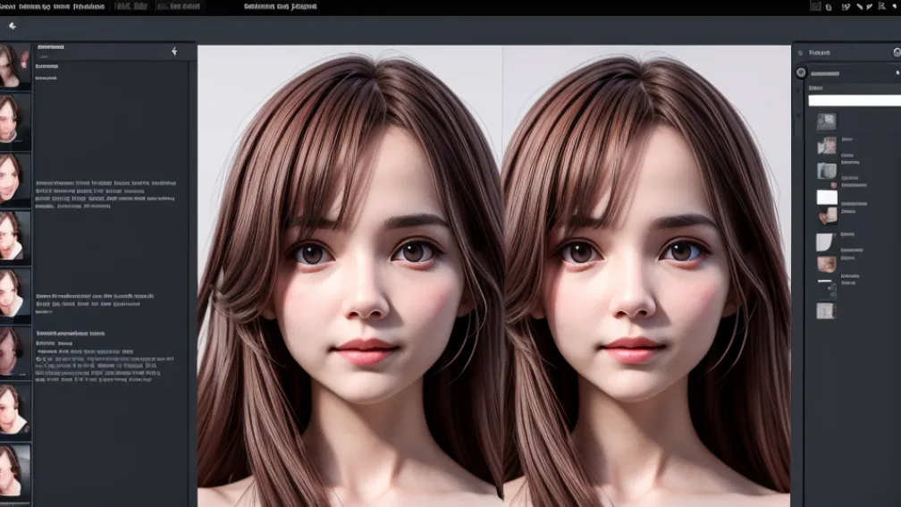Click the pen-nib icon in top-right toolbar
This screenshot has height=507, width=901.
tap(870, 6)
